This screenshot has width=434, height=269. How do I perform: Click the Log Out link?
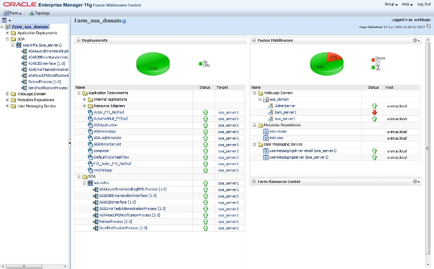pos(424,4)
